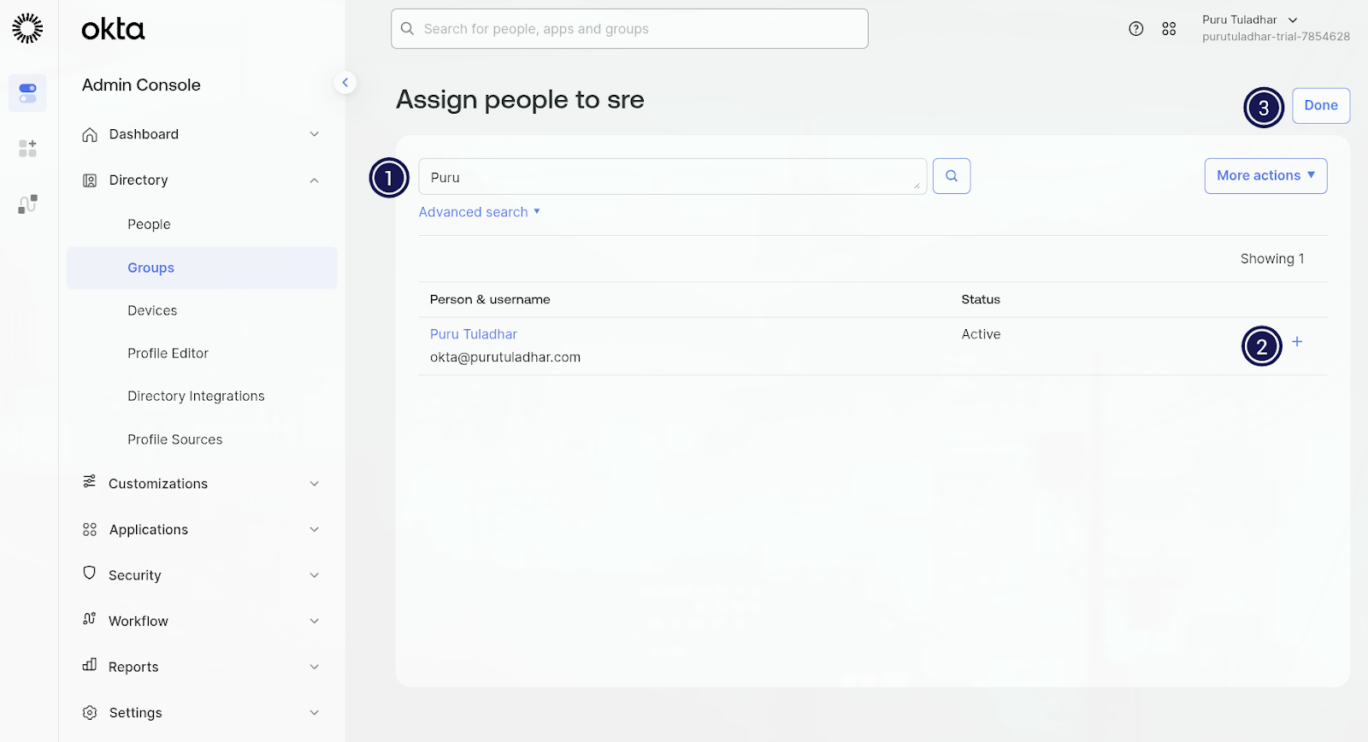Open the help question mark icon
The width and height of the screenshot is (1368, 742).
tap(1135, 29)
